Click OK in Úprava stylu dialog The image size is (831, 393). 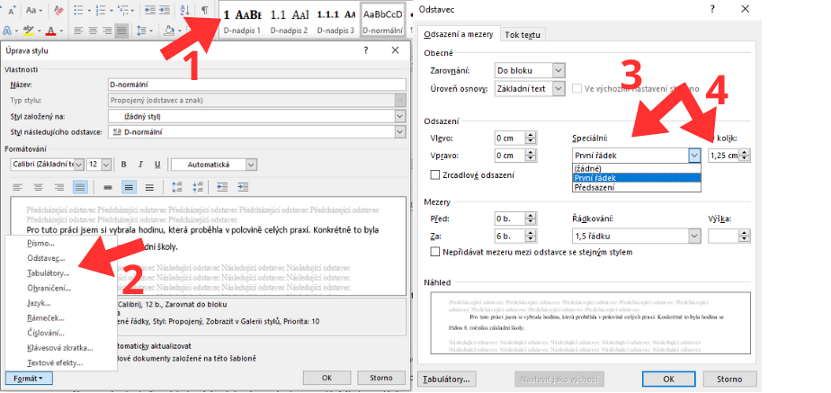pyautogui.click(x=327, y=378)
